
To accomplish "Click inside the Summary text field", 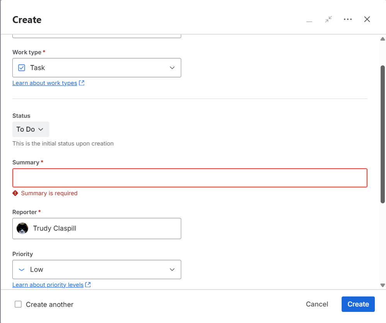I will (x=190, y=178).
